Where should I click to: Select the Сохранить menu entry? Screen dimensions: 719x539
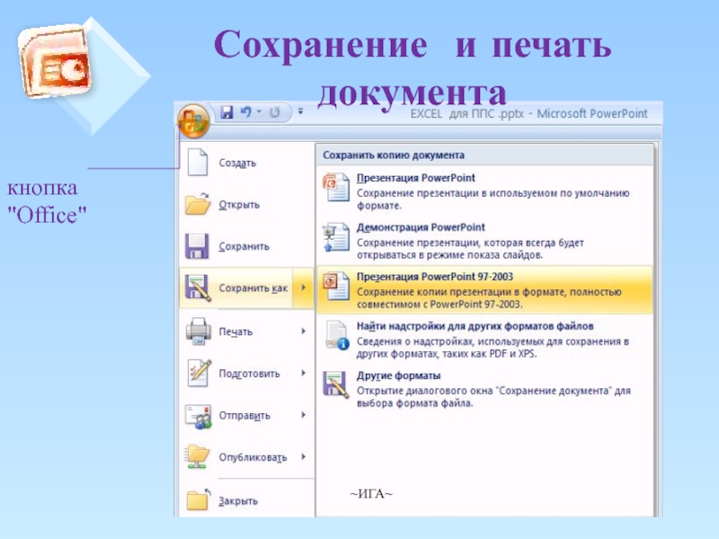[x=245, y=246]
